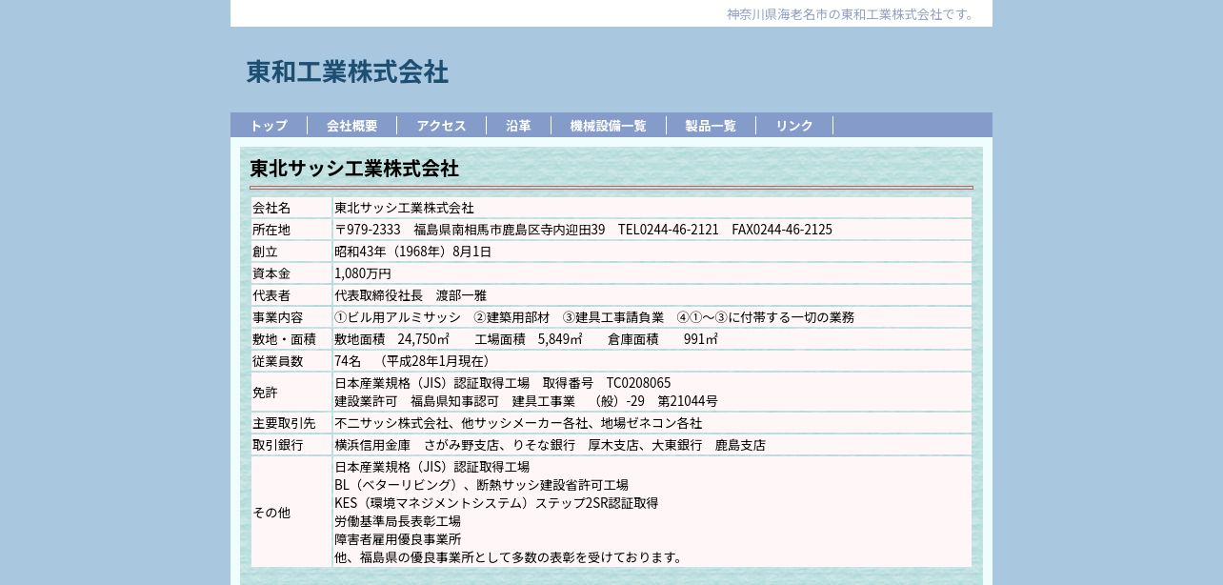Select the 代表者 label cell
The image size is (1223, 585).
[291, 295]
